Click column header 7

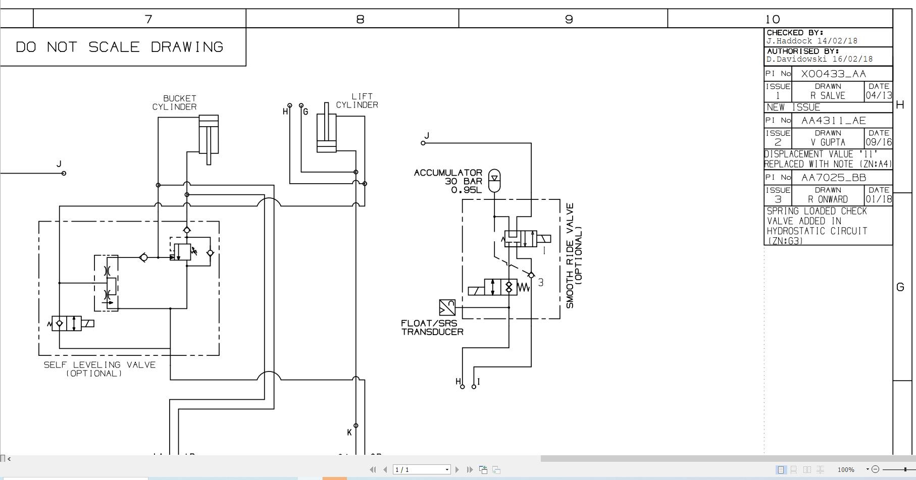(x=148, y=19)
